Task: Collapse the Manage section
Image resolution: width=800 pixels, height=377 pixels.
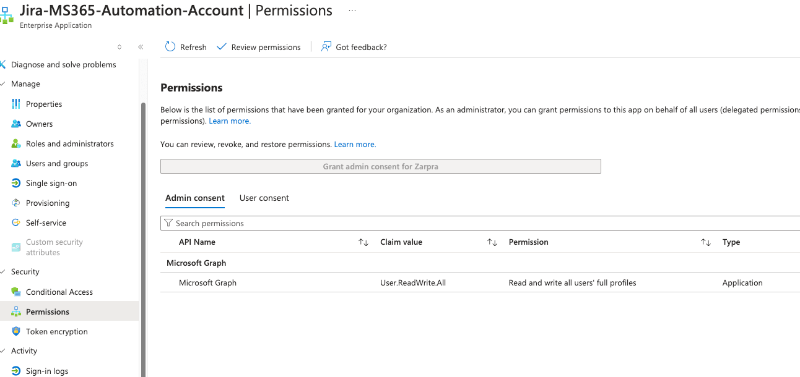Action: (x=3, y=83)
